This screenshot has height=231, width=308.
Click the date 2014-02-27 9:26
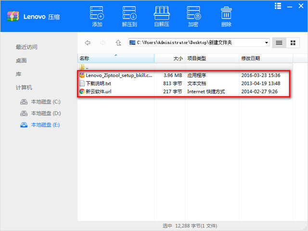point(259,91)
